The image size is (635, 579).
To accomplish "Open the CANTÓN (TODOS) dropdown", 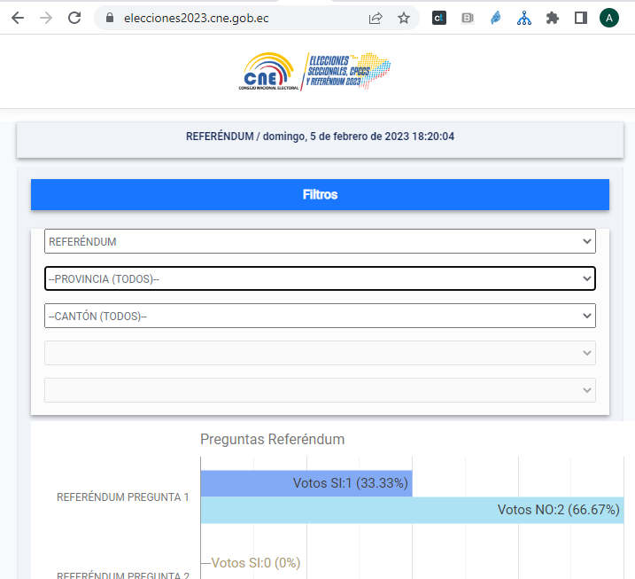I will (320, 316).
